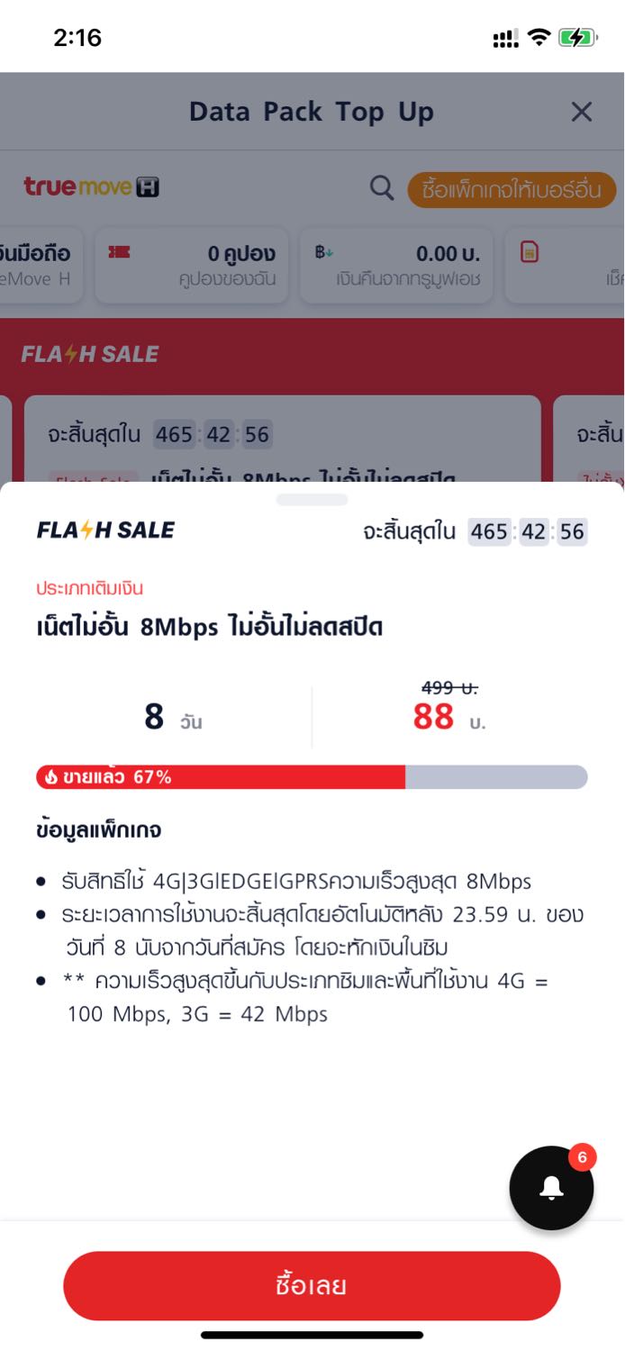Tap the red SIM card icon
This screenshot has width=625, height=1351.
pyautogui.click(x=530, y=253)
